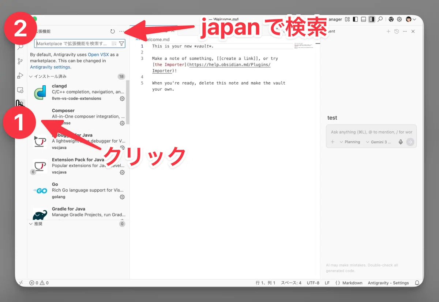Viewport: 439px width, 302px height.
Task: Toggle bottom panel visibility
Action: (x=364, y=19)
